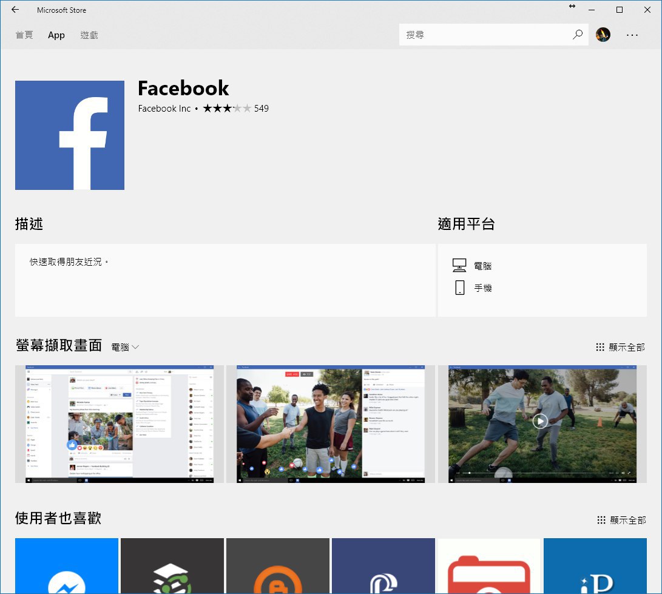Click the PC platform monitor icon
Image resolution: width=662 pixels, height=594 pixels.
[x=459, y=266]
